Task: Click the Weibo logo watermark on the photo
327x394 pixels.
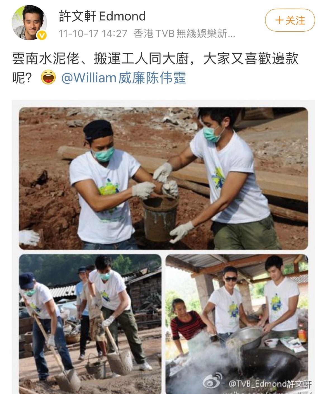Action: (213, 381)
